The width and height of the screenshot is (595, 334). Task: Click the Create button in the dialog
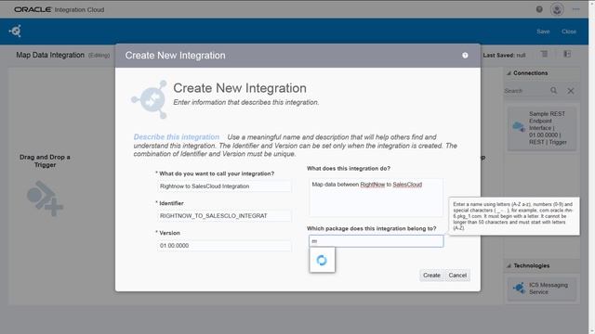pos(431,276)
